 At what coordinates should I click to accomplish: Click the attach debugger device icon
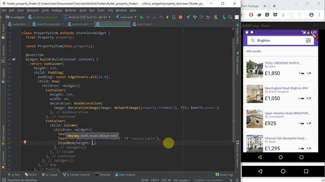click(174, 17)
